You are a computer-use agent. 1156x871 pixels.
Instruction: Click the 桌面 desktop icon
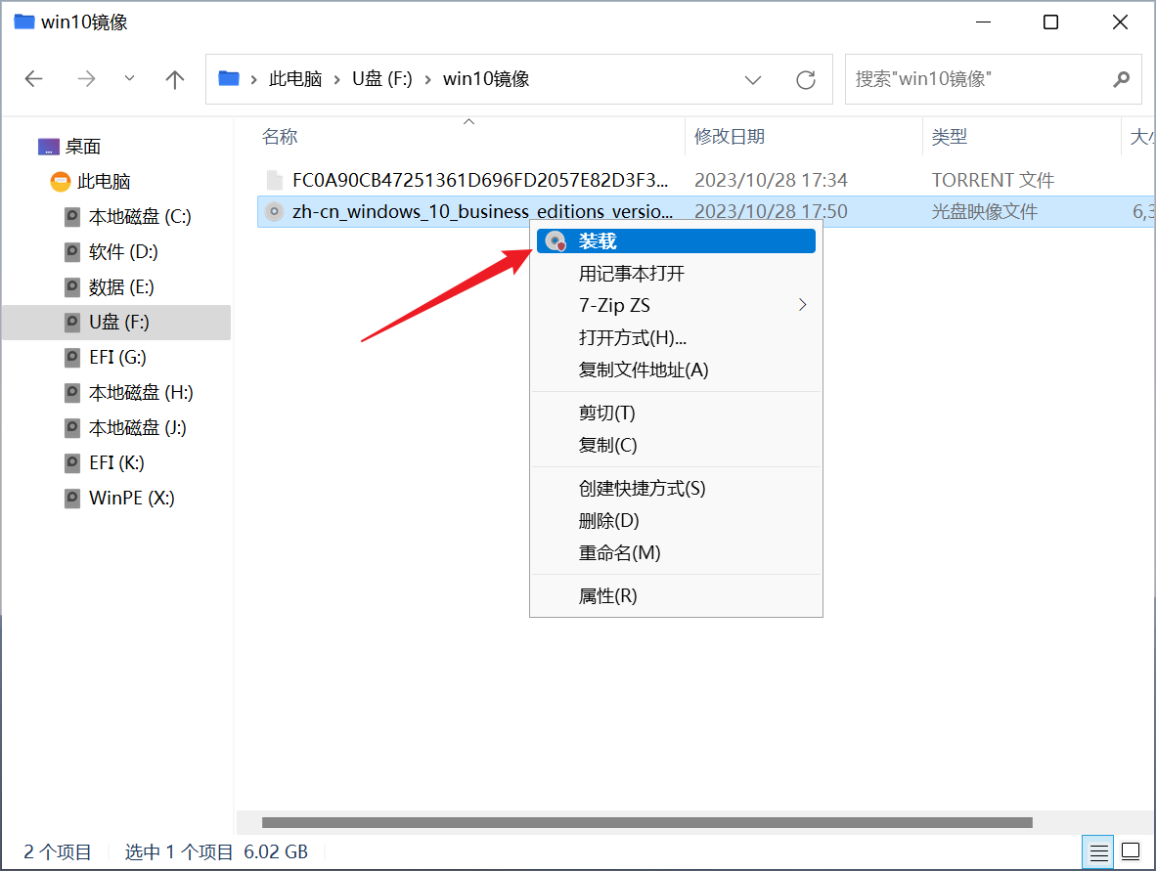48,147
